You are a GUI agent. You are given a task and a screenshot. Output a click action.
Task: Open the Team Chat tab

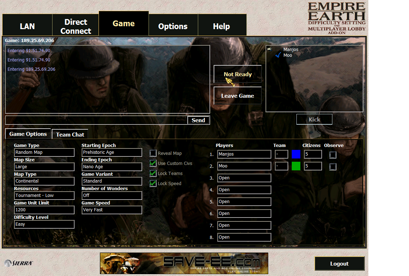coord(70,134)
